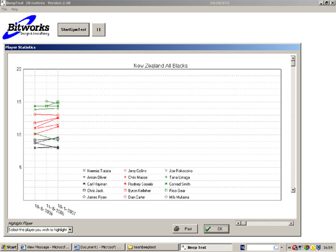
Task: Click the blue shield tray icon
Action: pyautogui.click(x=318, y=247)
